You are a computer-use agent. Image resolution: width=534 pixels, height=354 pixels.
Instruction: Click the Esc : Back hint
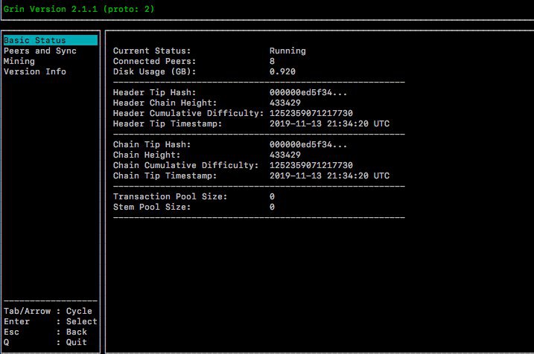(x=45, y=332)
